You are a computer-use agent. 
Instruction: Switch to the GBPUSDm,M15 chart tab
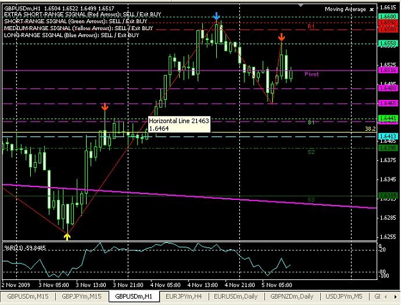[28, 297]
